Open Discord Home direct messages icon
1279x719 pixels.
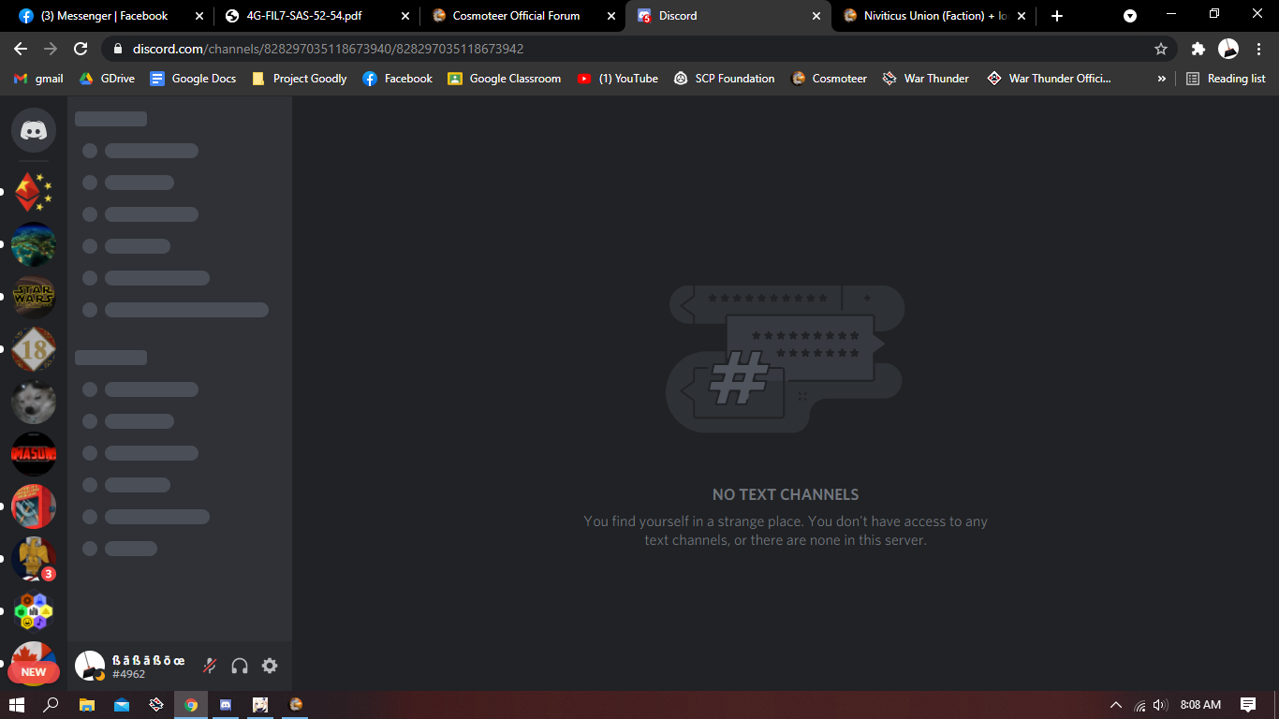click(x=34, y=131)
